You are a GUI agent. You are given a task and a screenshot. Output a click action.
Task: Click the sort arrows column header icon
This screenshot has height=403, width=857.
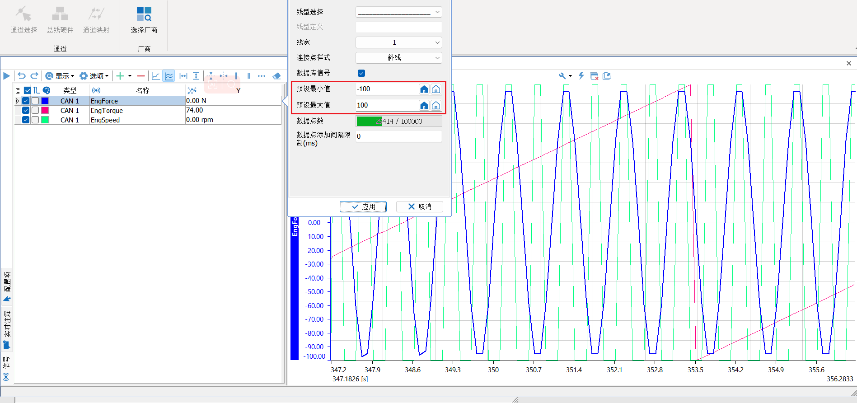coord(37,90)
